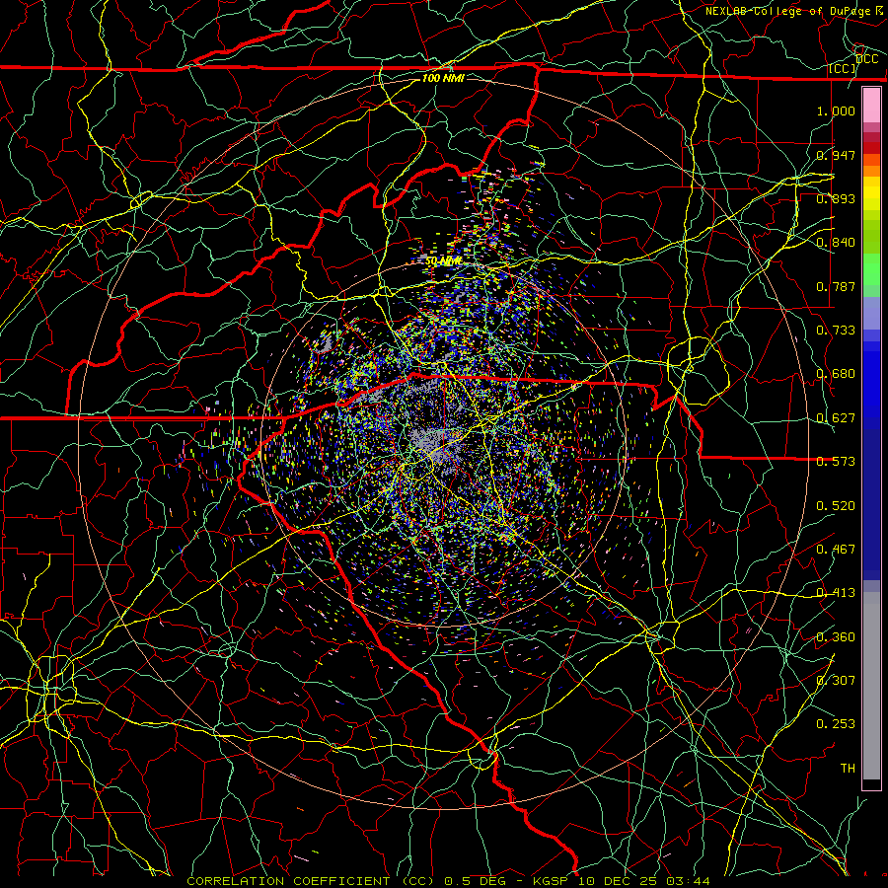Screen dimensions: 888x888
Task: Pick the dark navy segment of the color bar
Action: click(x=871, y=504)
